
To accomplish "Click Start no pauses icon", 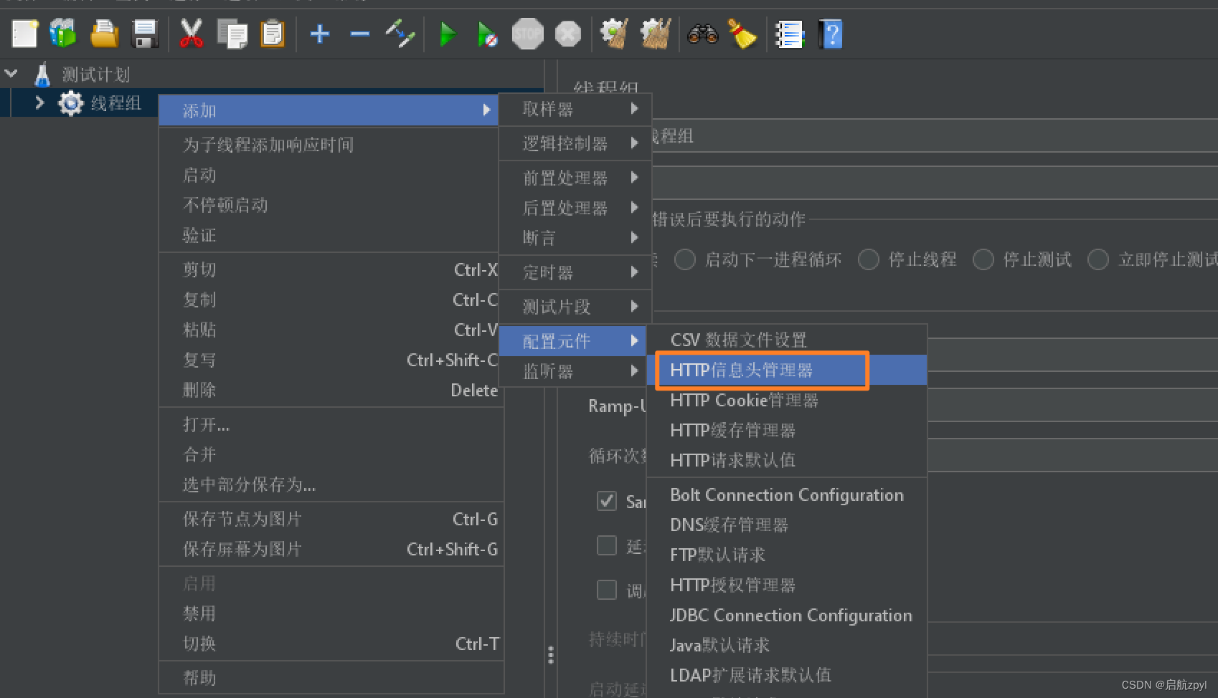I will click(x=487, y=34).
